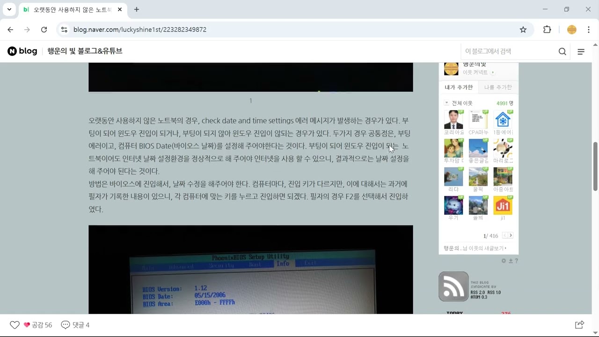Open neighbor 코리아 profile thumbnail
Viewport: 599px width, 337px height.
(453, 120)
